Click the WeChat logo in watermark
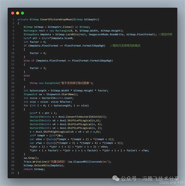This screenshot has width=185, height=186. [x=116, y=178]
